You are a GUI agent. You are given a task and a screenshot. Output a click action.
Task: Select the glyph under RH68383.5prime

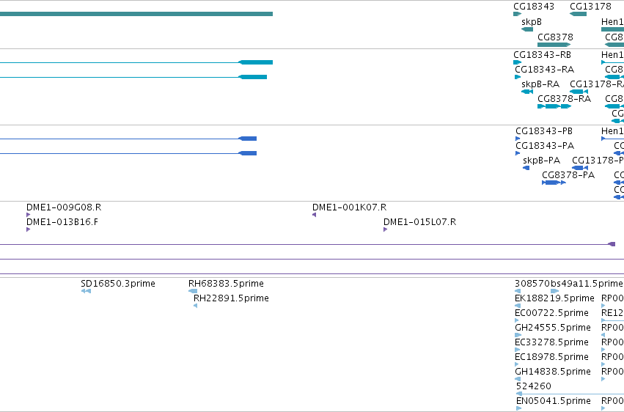(193, 291)
